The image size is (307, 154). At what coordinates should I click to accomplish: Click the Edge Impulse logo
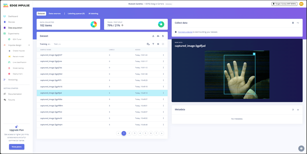pyautogui.click(x=16, y=5)
